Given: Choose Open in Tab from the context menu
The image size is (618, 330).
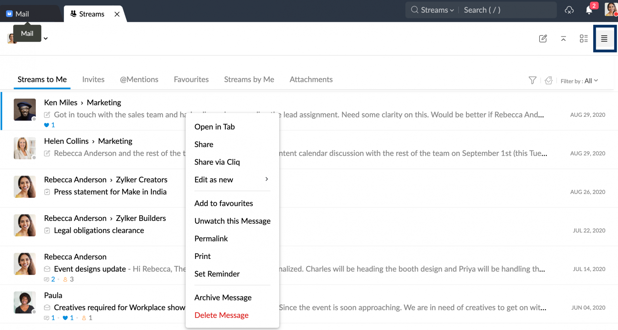Looking at the screenshot, I should click(x=214, y=127).
